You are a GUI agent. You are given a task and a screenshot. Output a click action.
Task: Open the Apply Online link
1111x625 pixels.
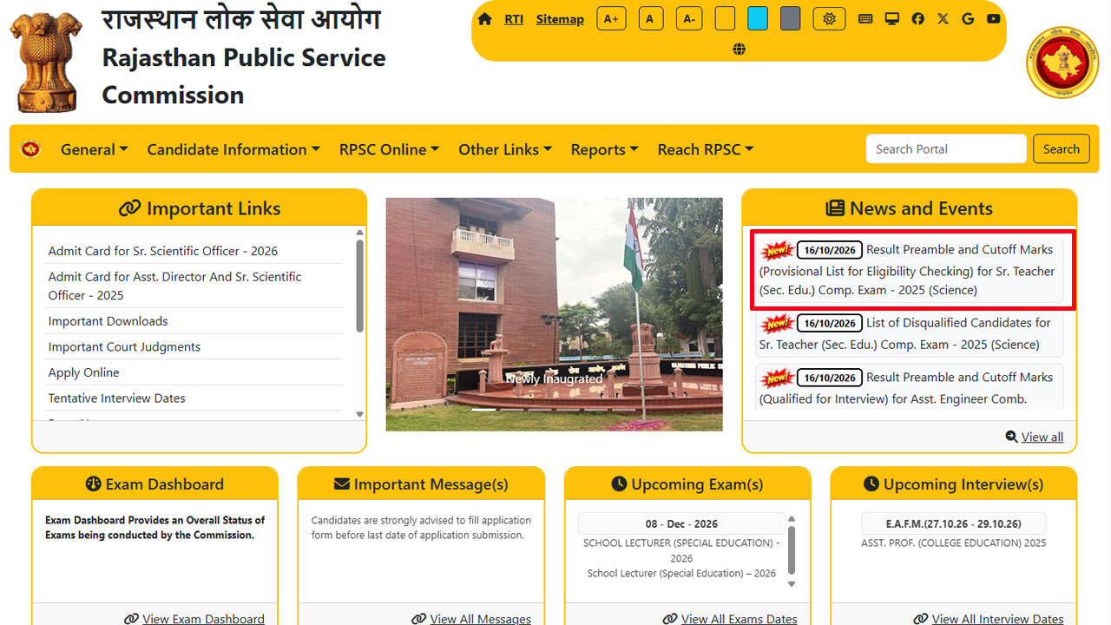click(x=83, y=372)
